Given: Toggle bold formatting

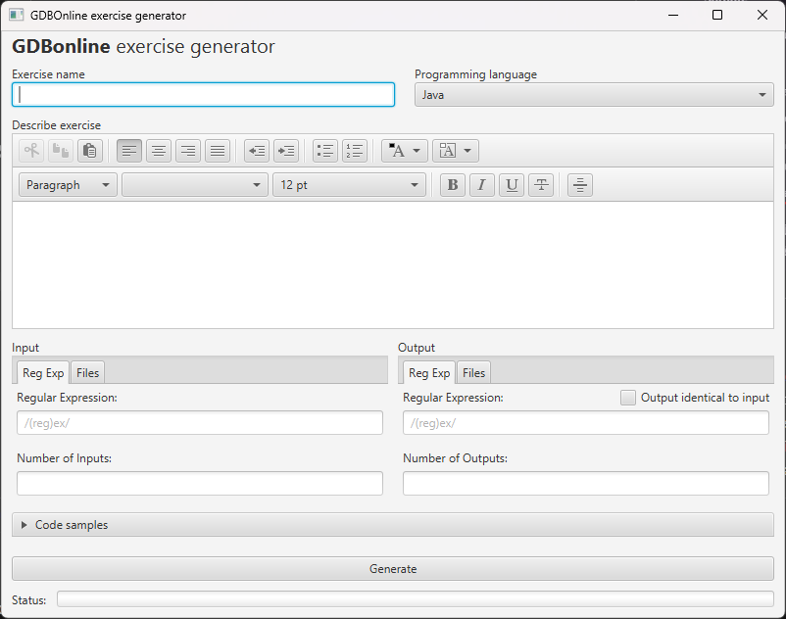Looking at the screenshot, I should coord(453,185).
